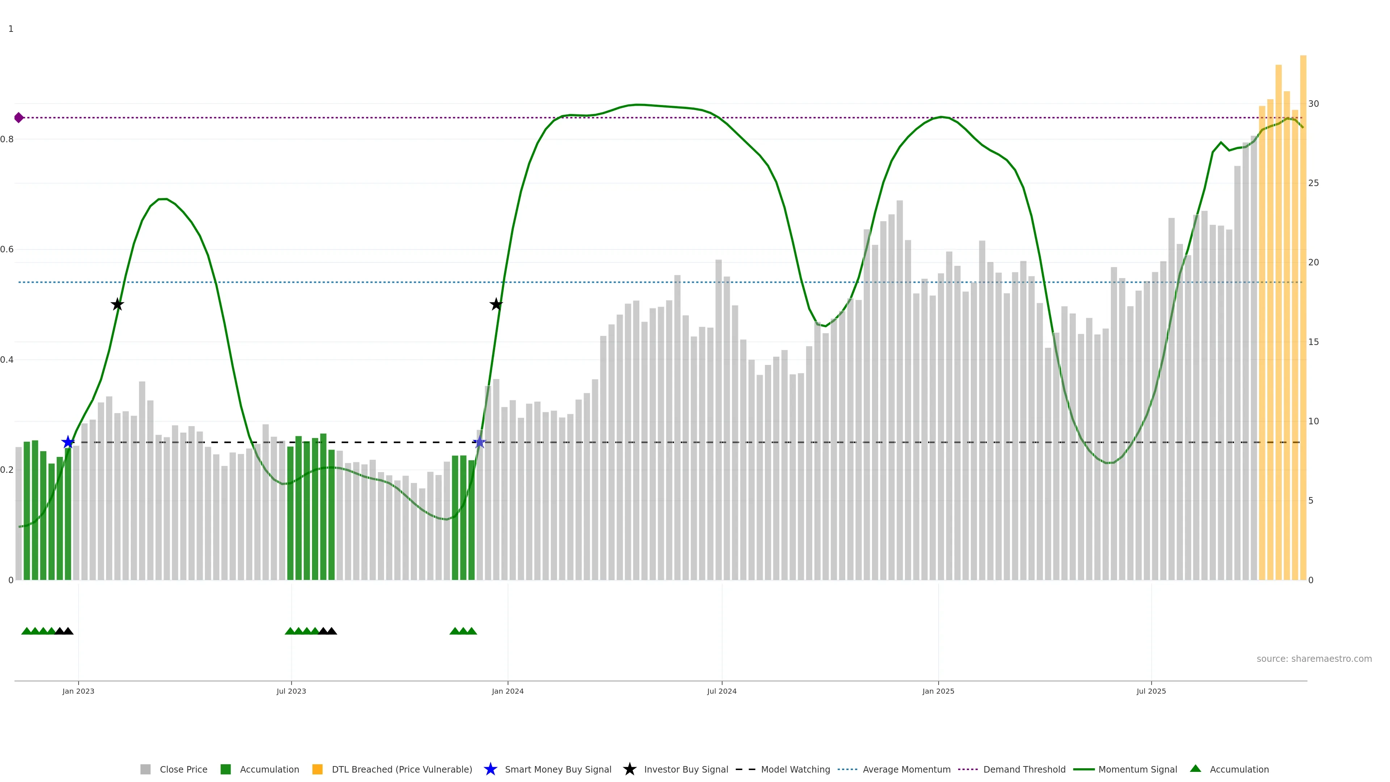Click the first blue Smart Money star

tap(68, 442)
